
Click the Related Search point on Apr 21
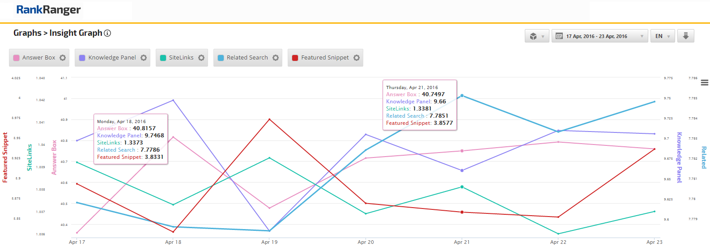462,96
